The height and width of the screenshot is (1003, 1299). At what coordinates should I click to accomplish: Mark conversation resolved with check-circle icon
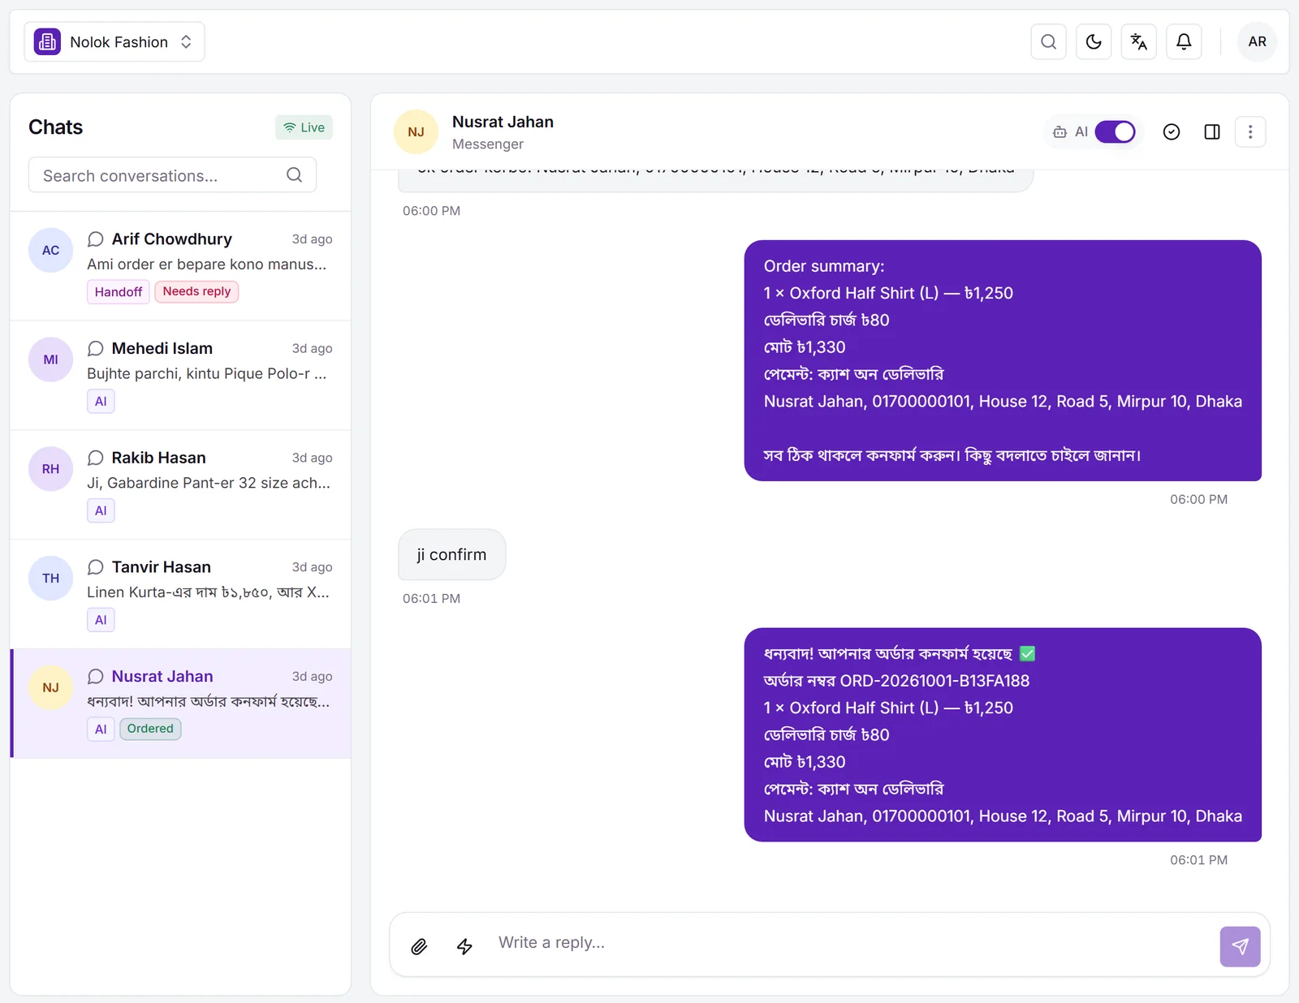tap(1171, 131)
